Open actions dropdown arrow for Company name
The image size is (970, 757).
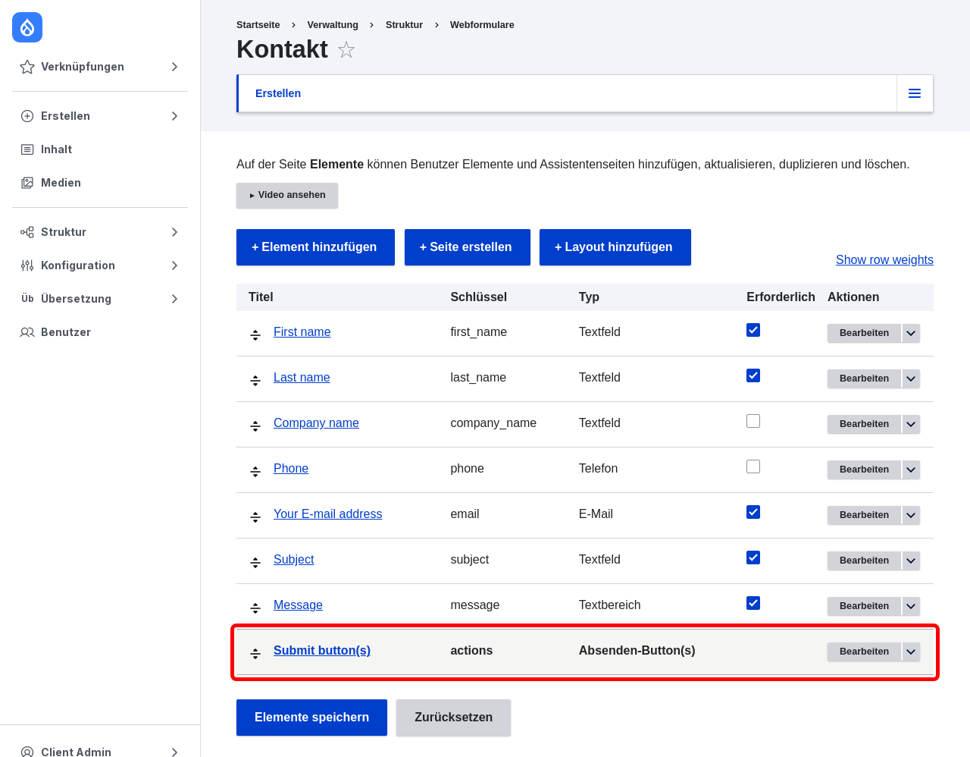[911, 424]
